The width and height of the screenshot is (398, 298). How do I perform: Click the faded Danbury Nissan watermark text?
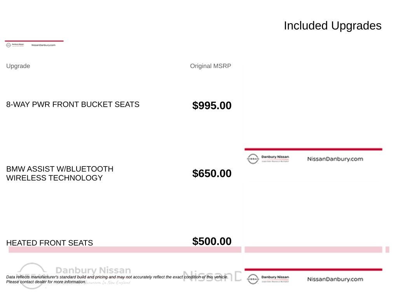pyautogui.click(x=93, y=270)
